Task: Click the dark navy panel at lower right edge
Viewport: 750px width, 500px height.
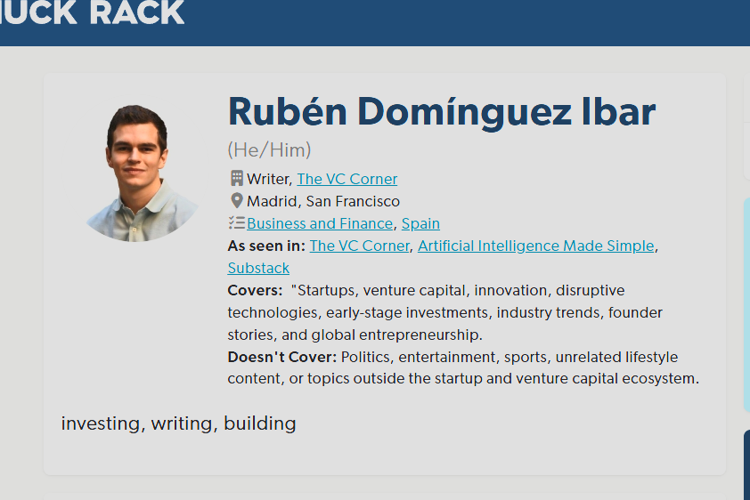Action: (746, 464)
